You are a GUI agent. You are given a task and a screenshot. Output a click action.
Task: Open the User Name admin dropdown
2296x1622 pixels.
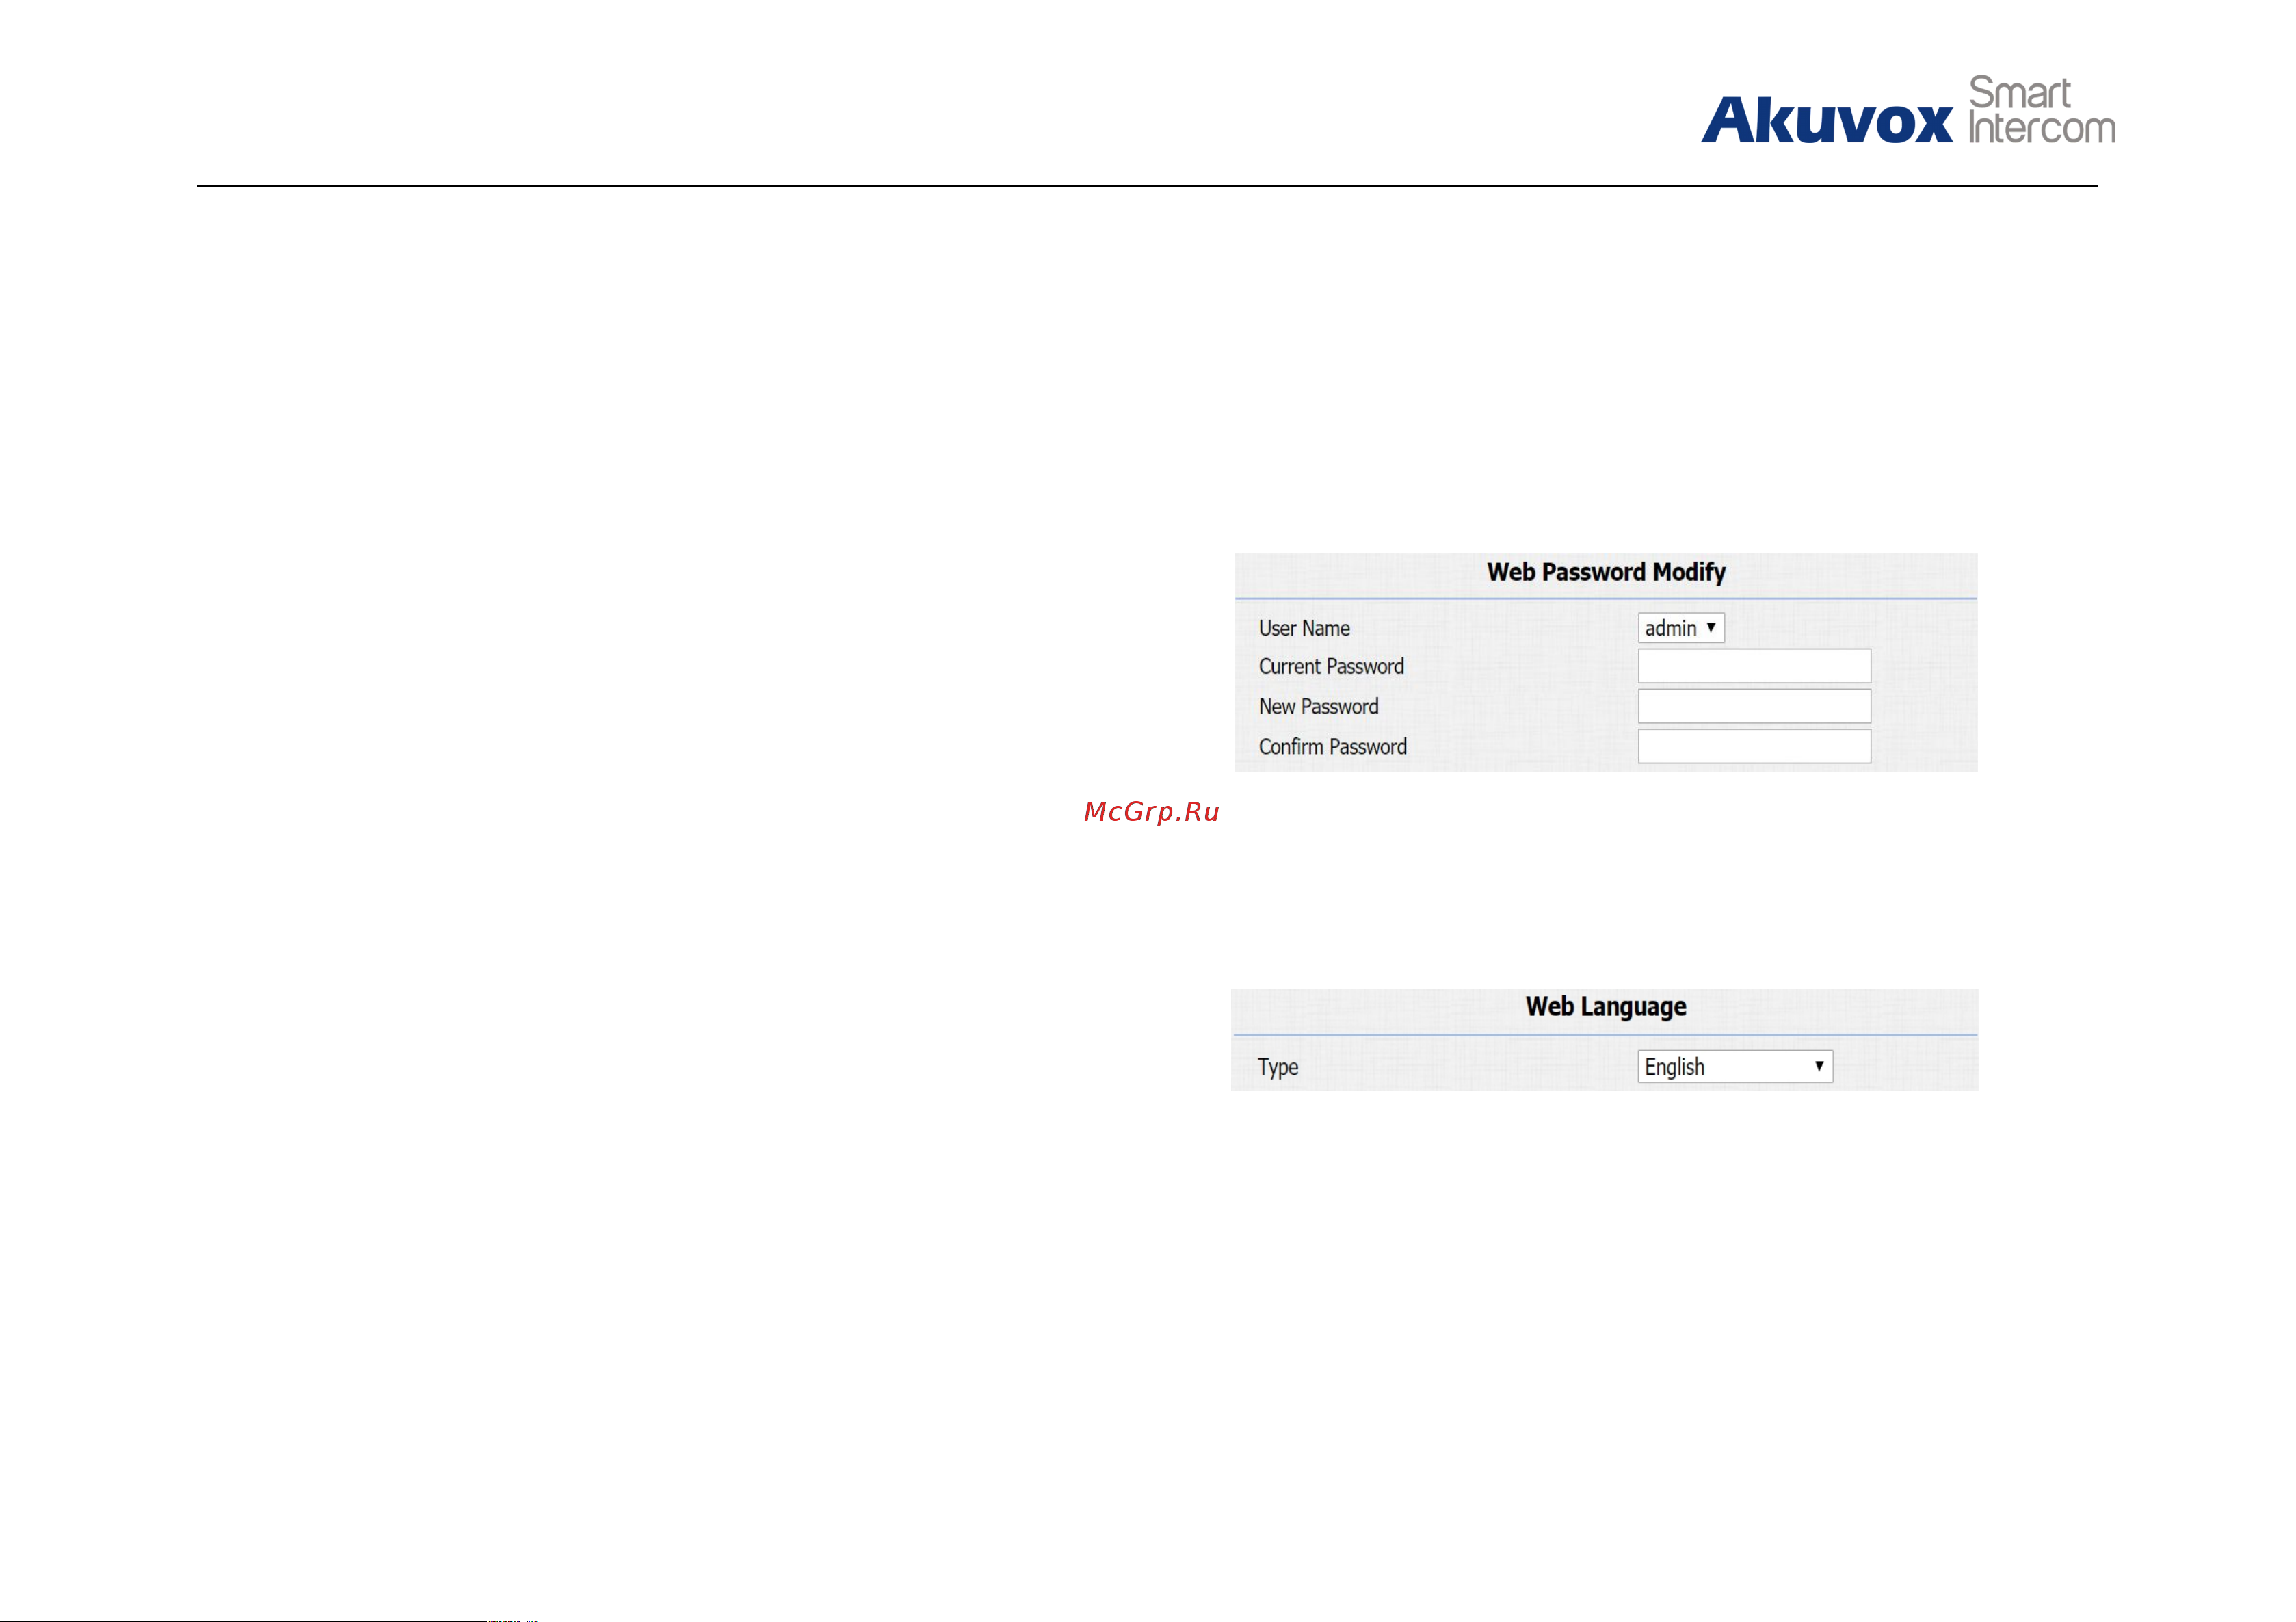coord(1681,628)
